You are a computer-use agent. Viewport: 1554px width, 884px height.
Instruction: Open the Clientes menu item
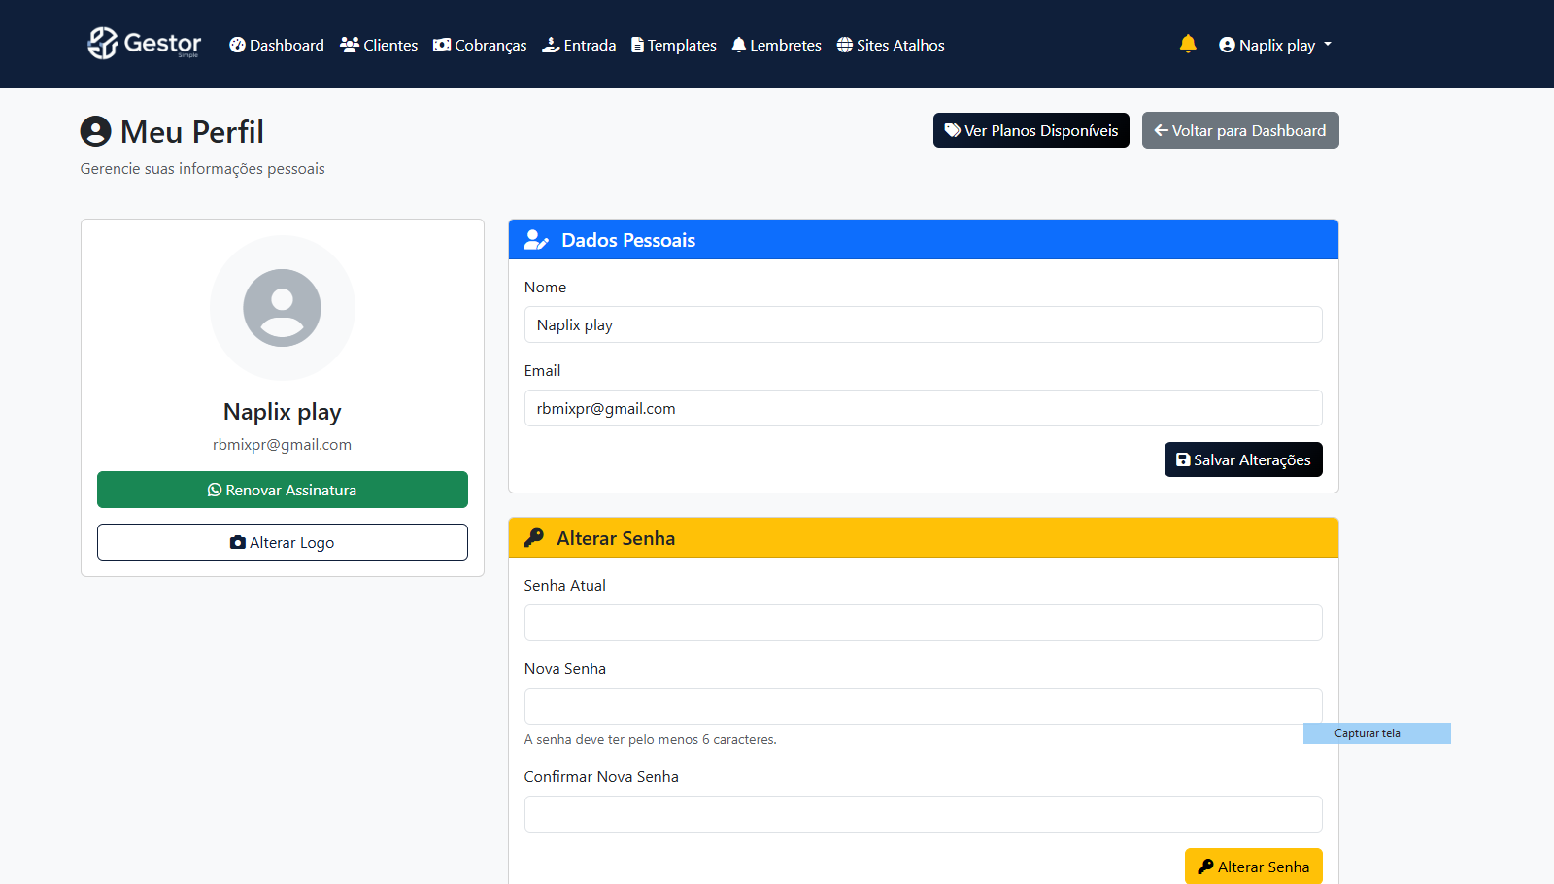click(x=379, y=45)
